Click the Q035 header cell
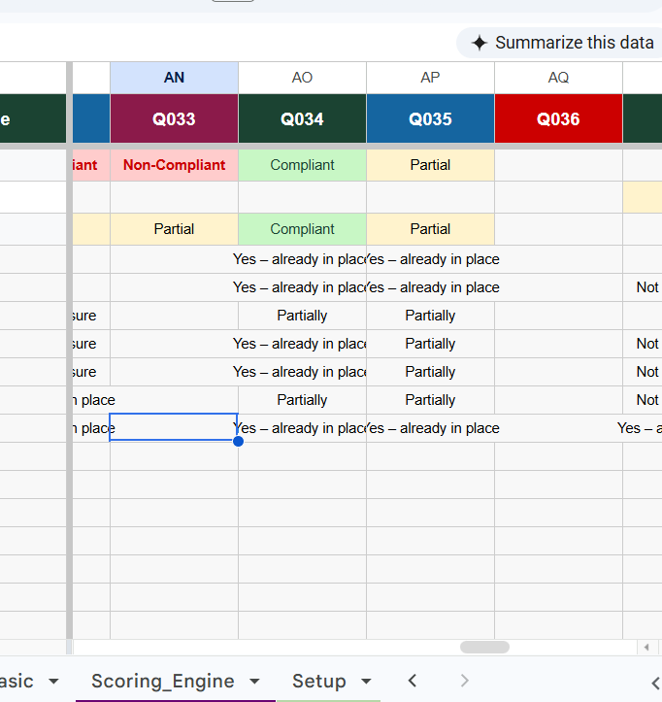 coord(430,118)
